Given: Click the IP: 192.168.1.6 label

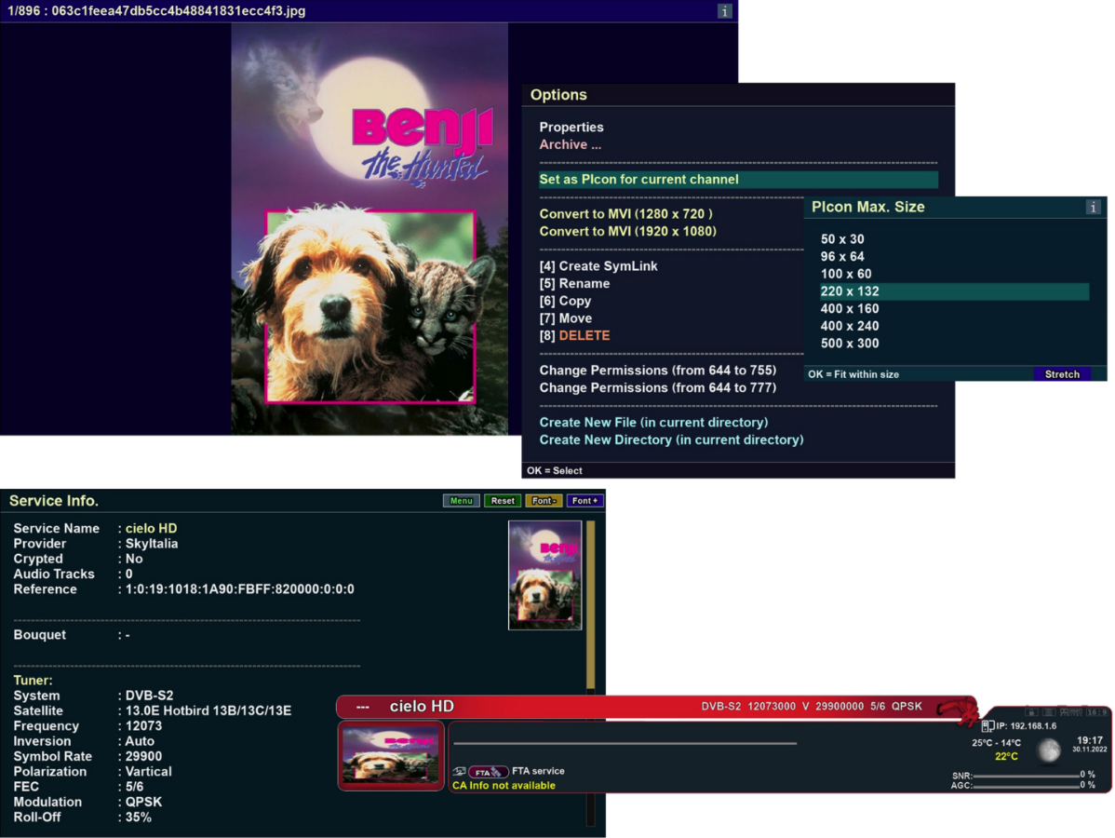Looking at the screenshot, I should tap(1026, 726).
